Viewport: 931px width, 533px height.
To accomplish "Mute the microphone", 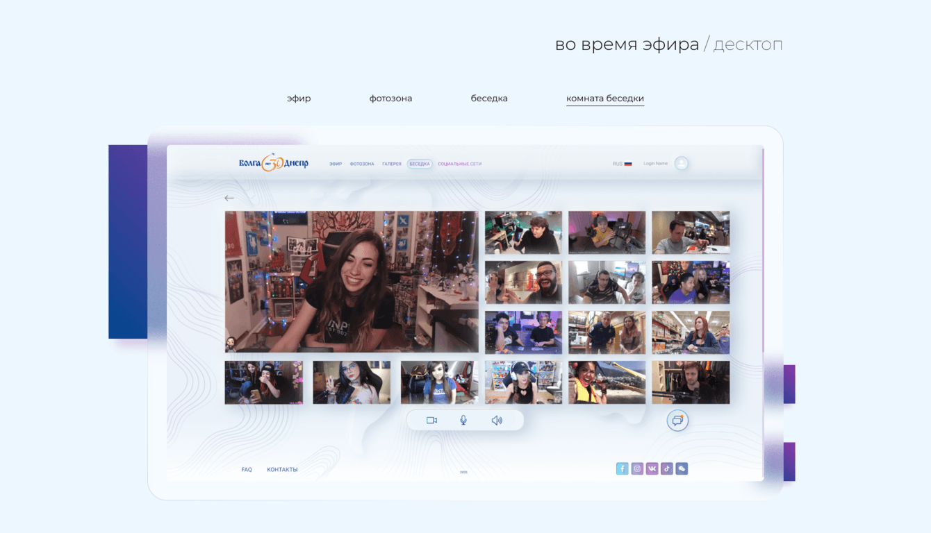I will pyautogui.click(x=463, y=421).
